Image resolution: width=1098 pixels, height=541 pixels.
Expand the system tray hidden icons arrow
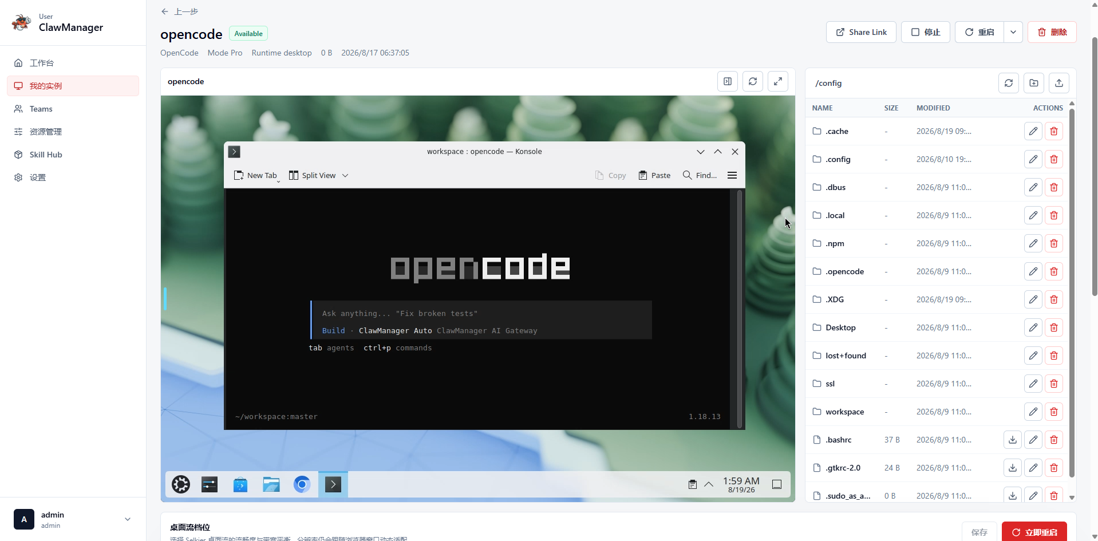[x=709, y=484]
